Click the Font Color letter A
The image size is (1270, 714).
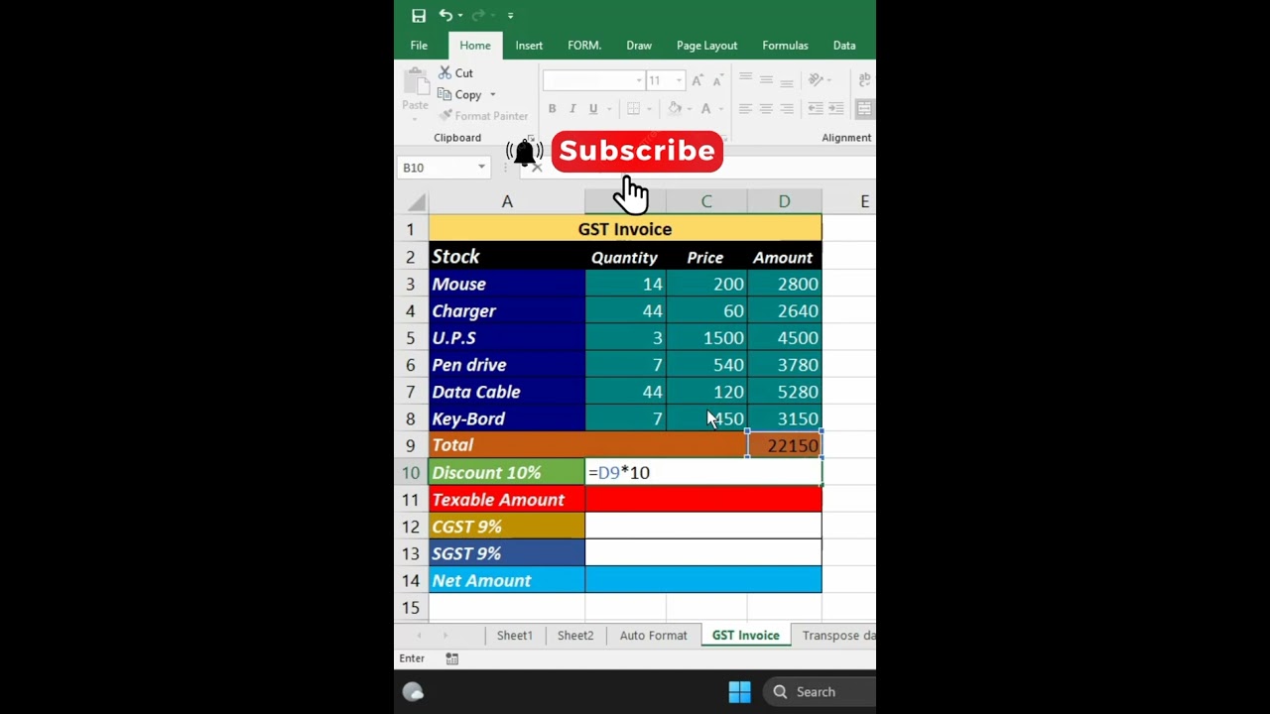tap(706, 109)
